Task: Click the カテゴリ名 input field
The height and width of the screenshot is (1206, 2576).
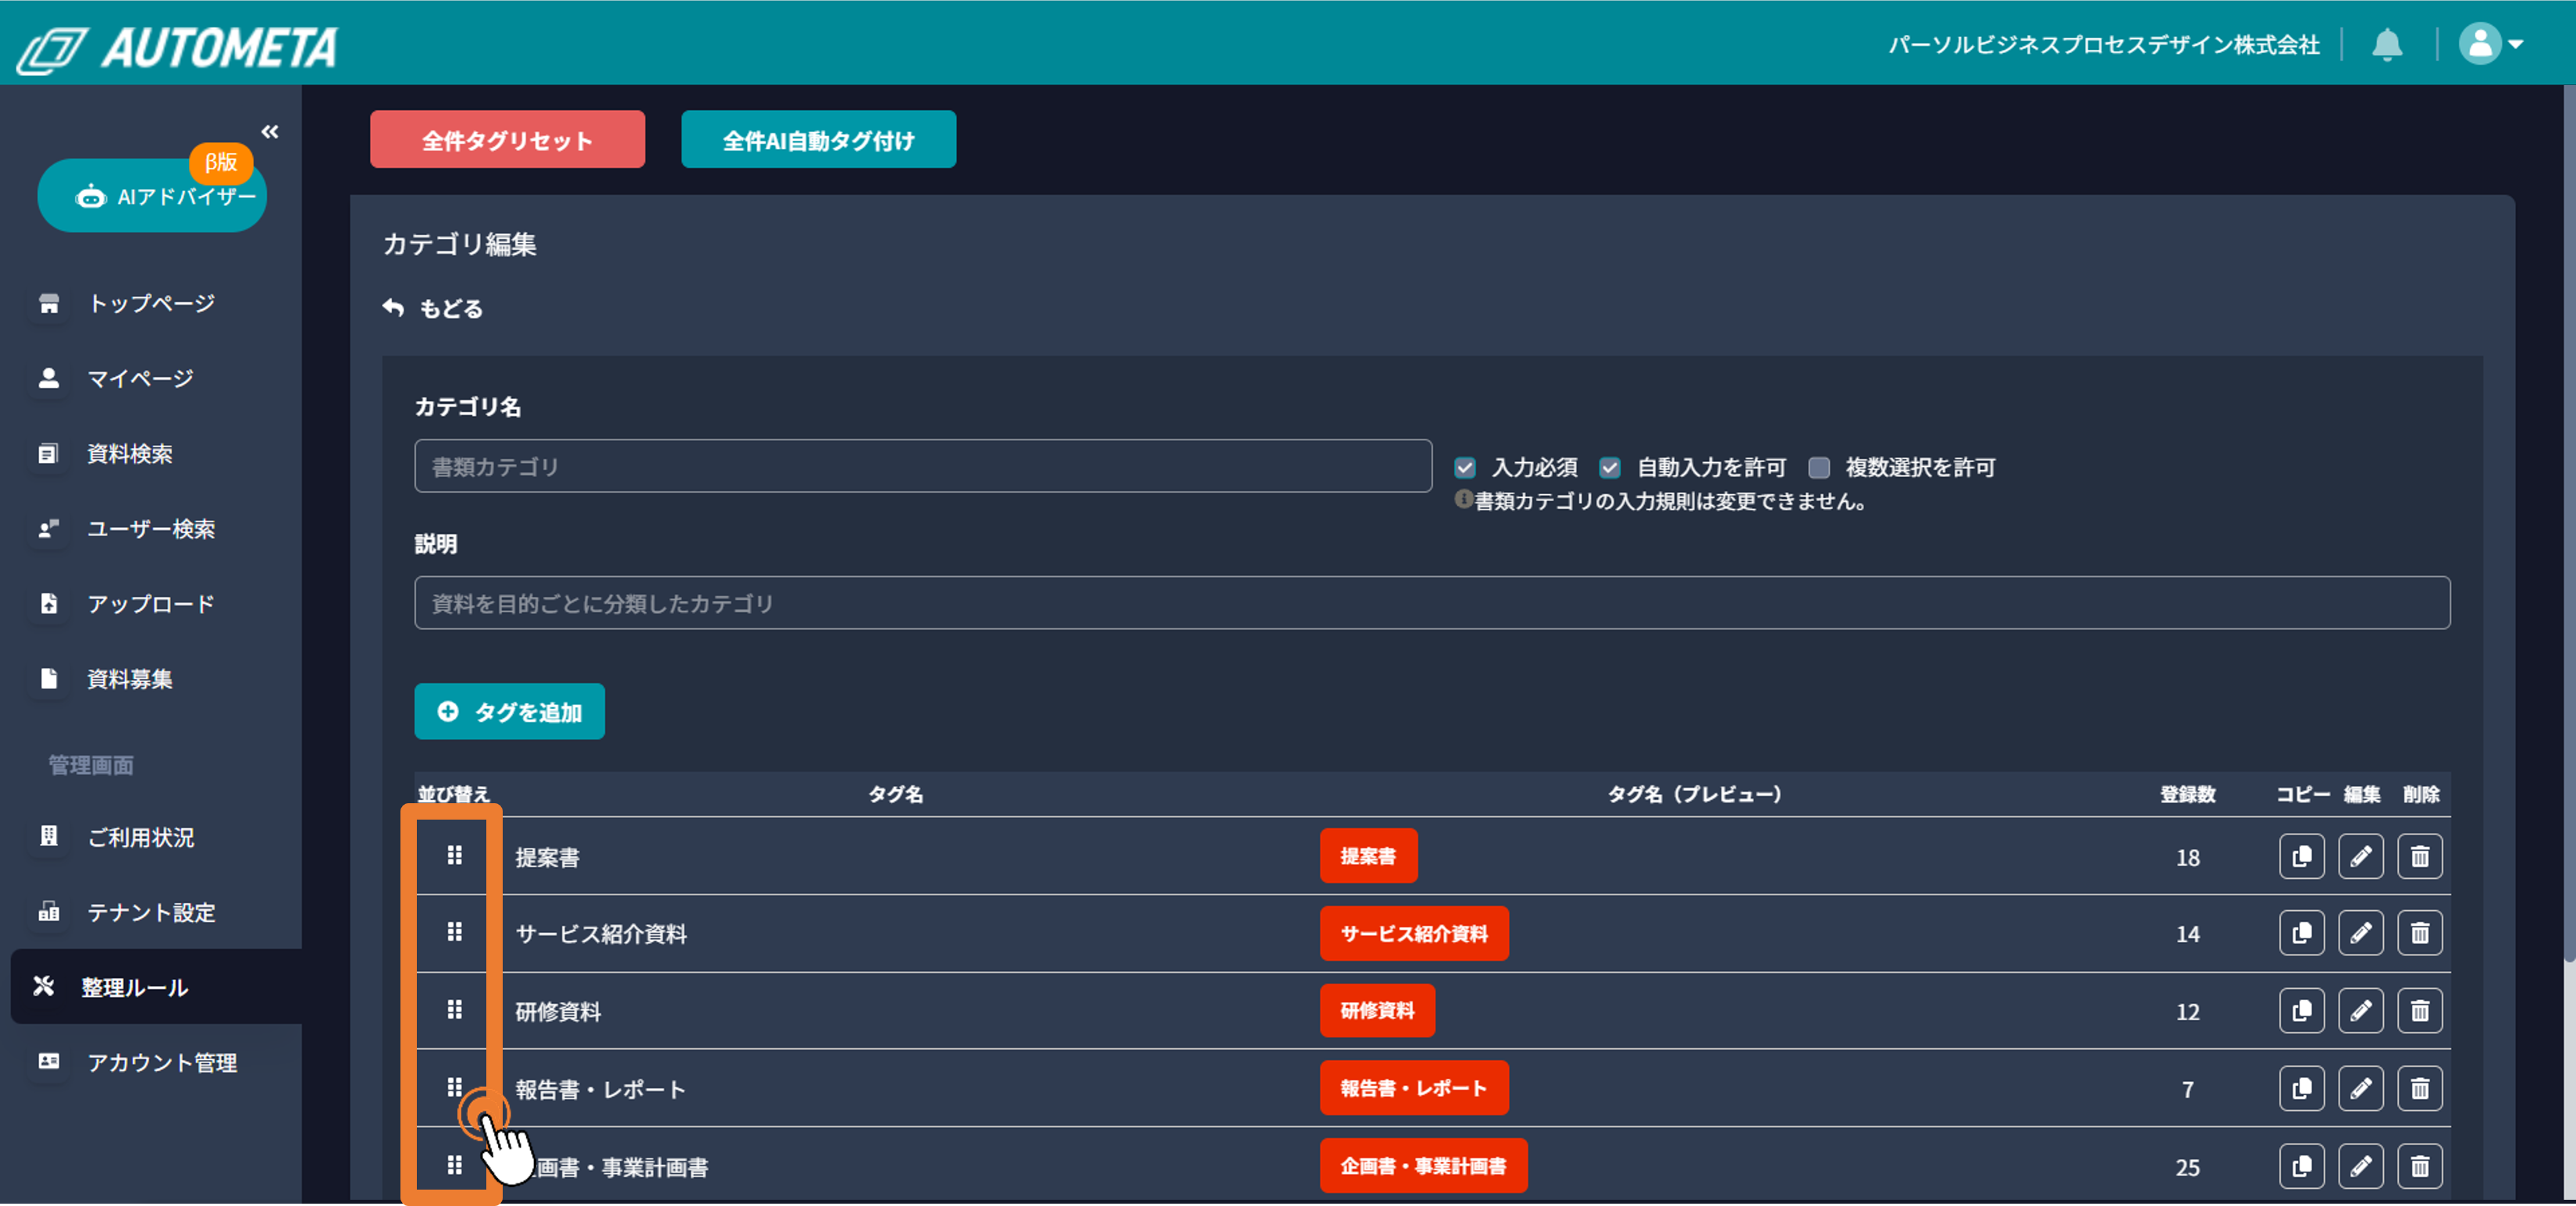Action: pos(922,466)
